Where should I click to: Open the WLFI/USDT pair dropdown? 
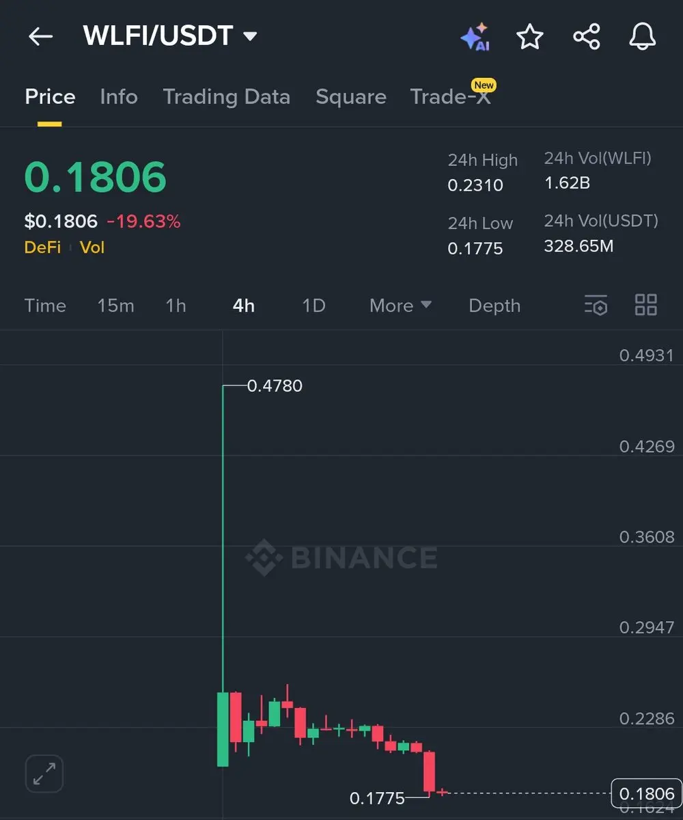tap(170, 36)
